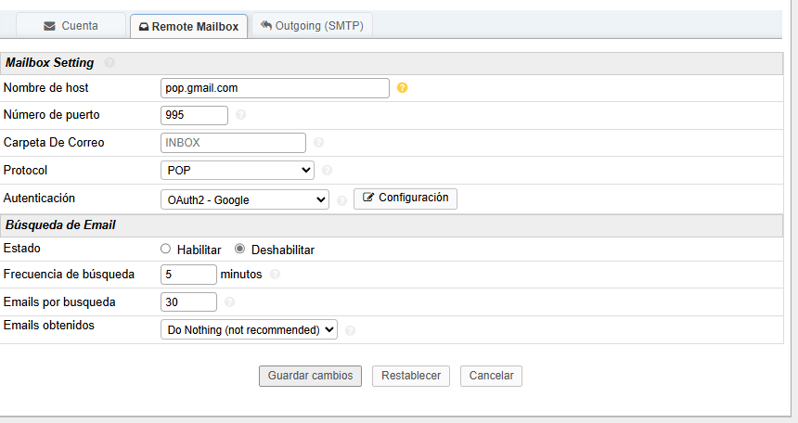Click help icon beside Frecuencia de búsqueda minutes
Image resolution: width=798 pixels, height=423 pixels.
coord(275,275)
